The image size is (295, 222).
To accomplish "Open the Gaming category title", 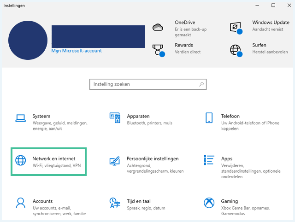I will pos(230,201).
